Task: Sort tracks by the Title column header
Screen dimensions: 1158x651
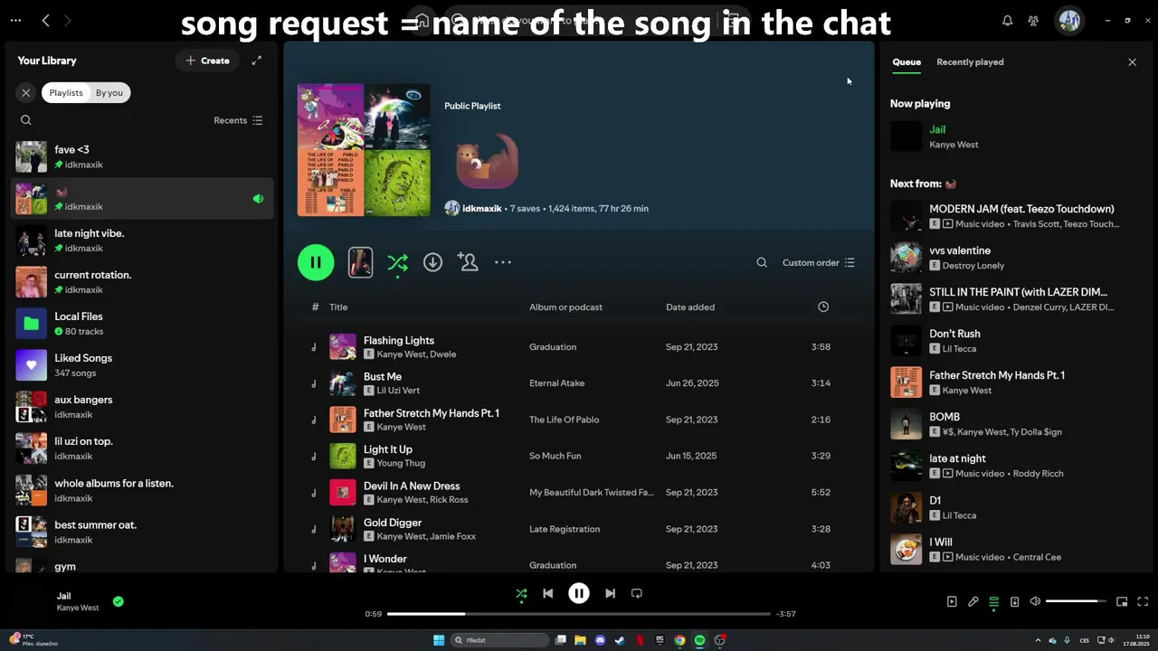Action: [338, 307]
